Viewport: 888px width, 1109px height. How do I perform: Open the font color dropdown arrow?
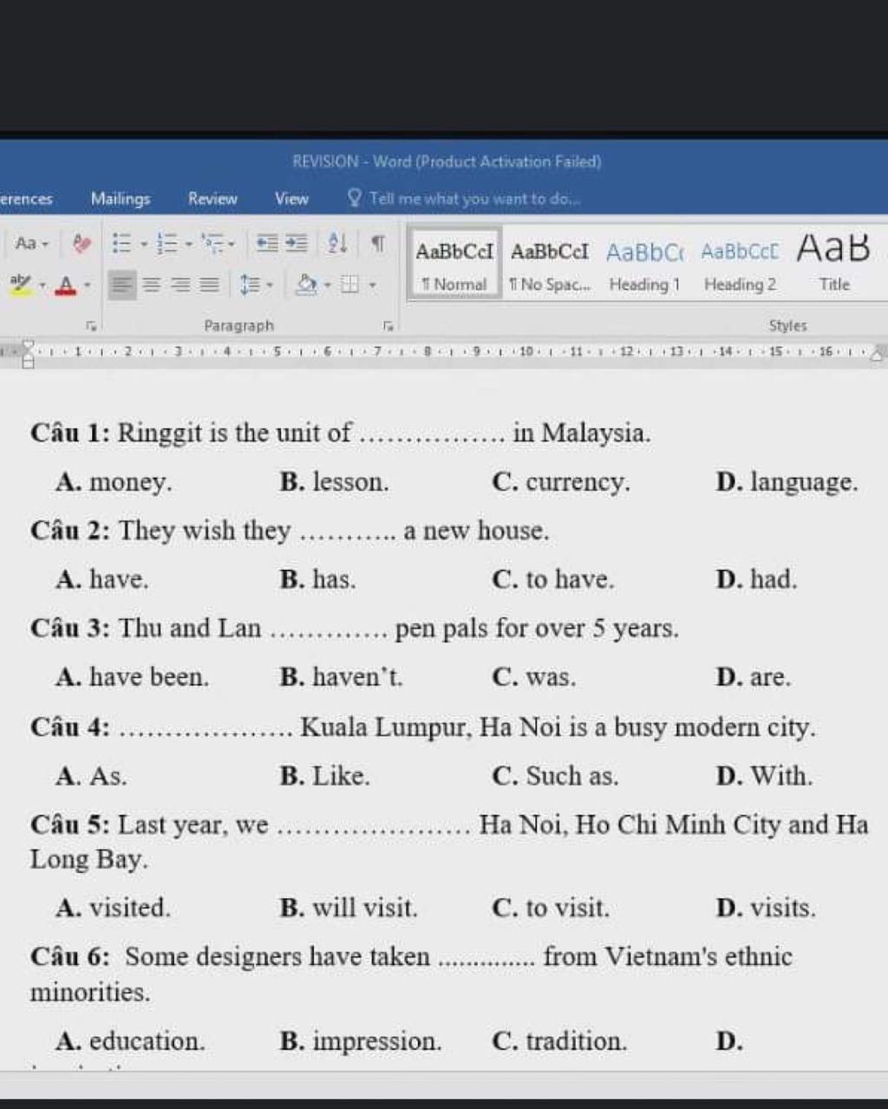87,284
